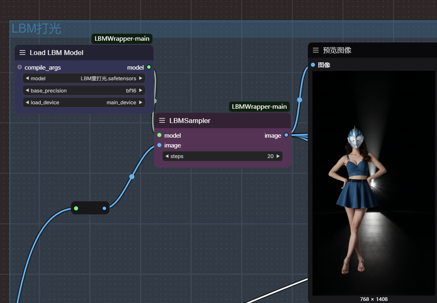
Task: Open the LBMSampler node menu icon
Action: 162,121
